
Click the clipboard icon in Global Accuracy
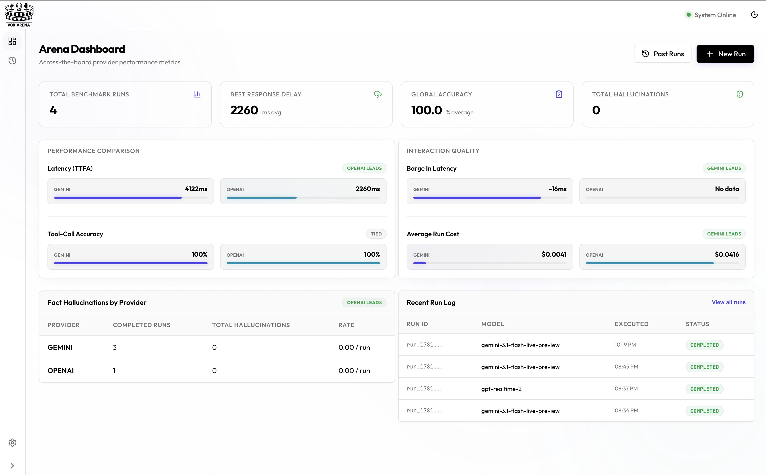coord(559,94)
